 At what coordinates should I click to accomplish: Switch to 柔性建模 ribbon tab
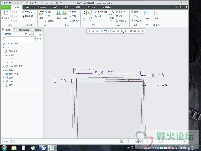pyautogui.click(x=91, y=8)
